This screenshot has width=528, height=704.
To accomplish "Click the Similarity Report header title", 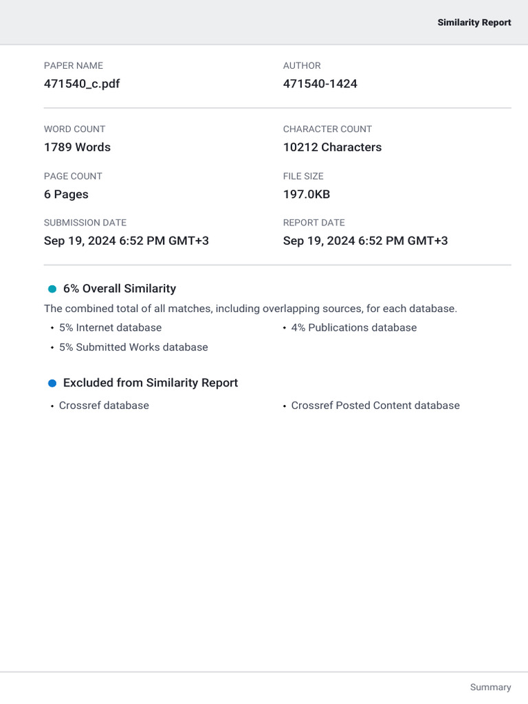I will 474,23.
